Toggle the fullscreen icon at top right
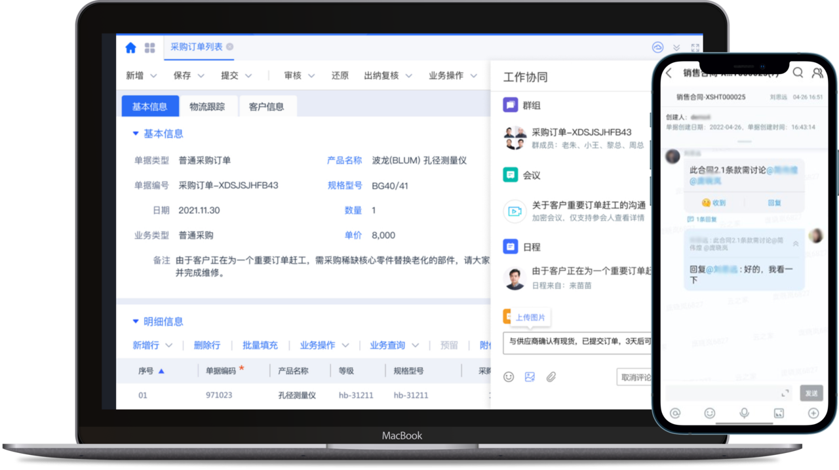This screenshot has width=839, height=470. click(x=695, y=48)
